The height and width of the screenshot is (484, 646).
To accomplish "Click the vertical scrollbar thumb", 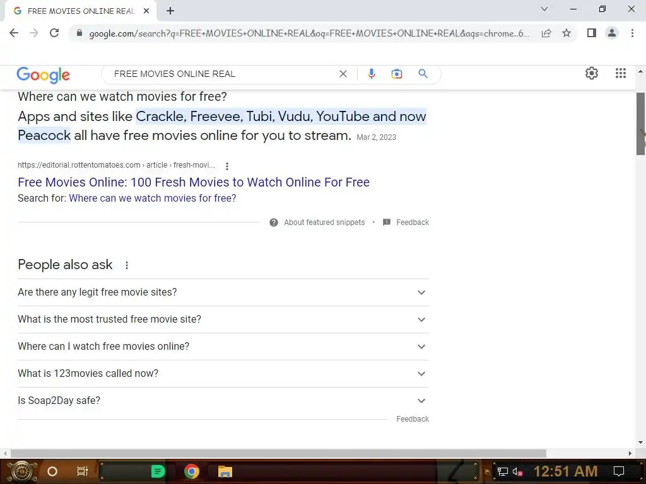I will pyautogui.click(x=640, y=124).
